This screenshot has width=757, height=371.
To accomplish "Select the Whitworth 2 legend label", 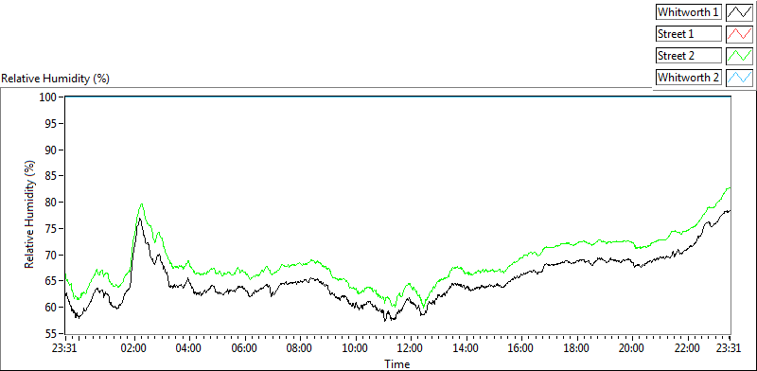I will (688, 78).
